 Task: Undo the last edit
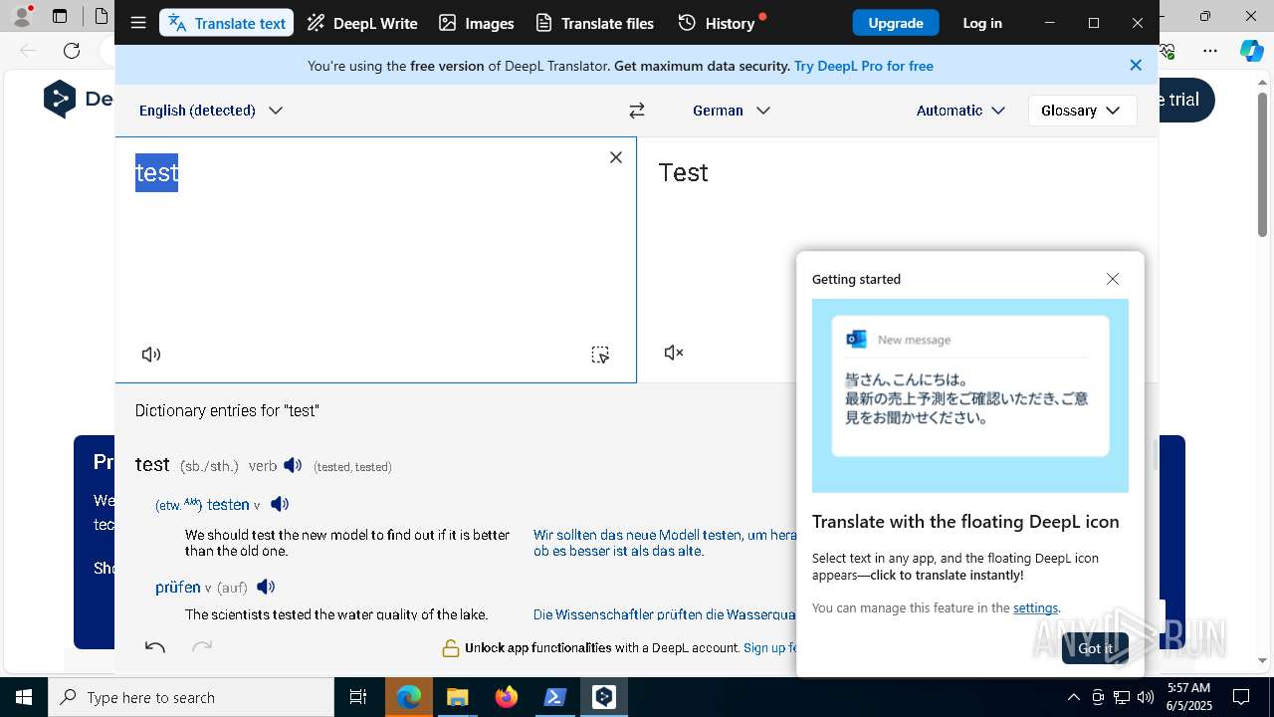tap(155, 647)
